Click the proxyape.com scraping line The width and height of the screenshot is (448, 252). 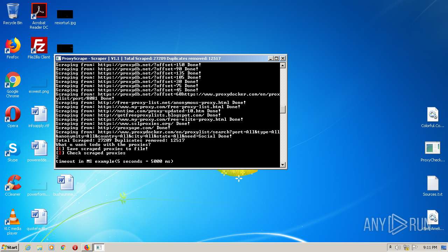113,128
